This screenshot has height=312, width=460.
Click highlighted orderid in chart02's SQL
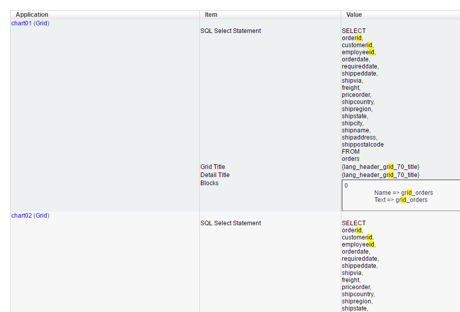352,230
